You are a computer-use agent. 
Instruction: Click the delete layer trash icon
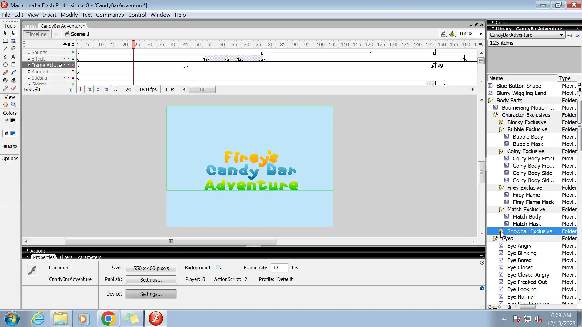pyautogui.click(x=71, y=90)
